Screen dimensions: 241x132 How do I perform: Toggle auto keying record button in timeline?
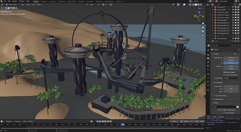coord(92,122)
